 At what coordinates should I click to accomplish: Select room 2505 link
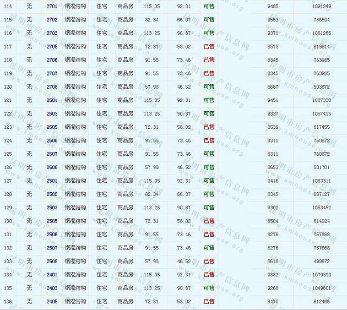52,221
